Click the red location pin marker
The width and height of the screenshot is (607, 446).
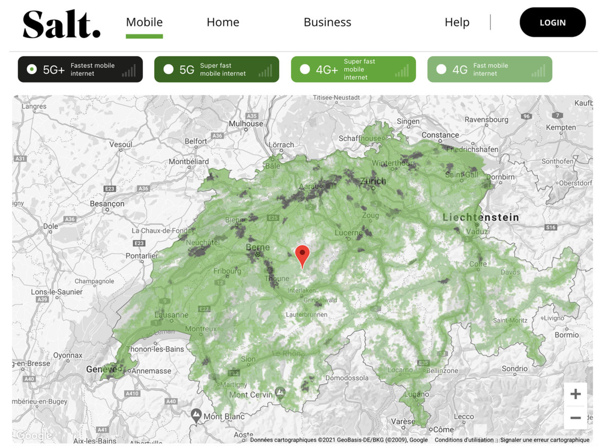pos(302,256)
